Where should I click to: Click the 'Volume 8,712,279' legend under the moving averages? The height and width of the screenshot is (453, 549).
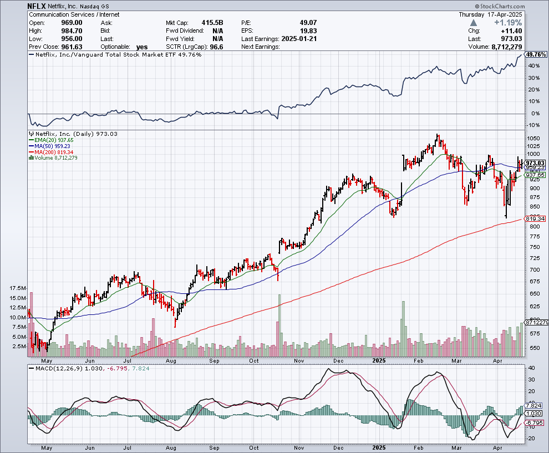56,158
